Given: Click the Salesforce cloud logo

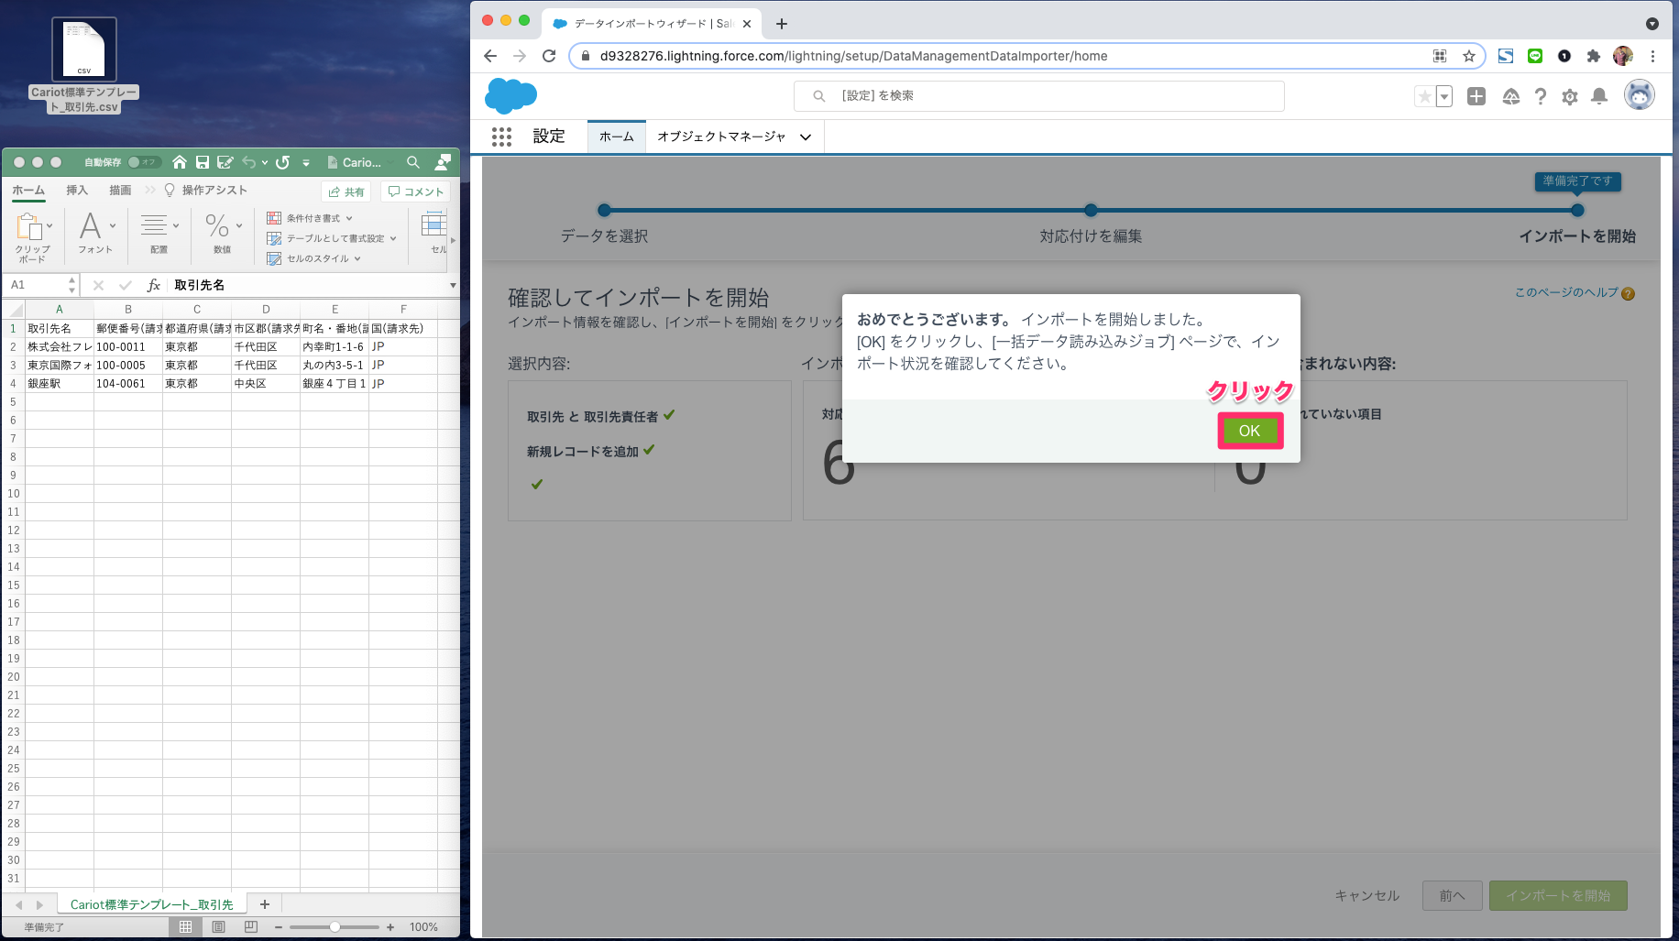Looking at the screenshot, I should coord(510,95).
